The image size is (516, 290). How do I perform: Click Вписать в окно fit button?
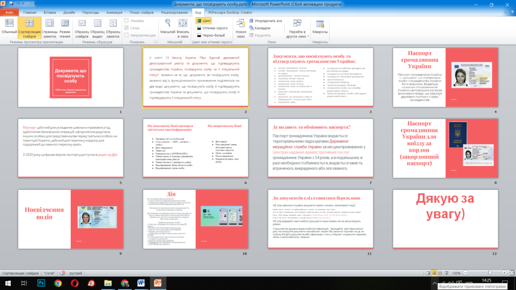point(183,28)
